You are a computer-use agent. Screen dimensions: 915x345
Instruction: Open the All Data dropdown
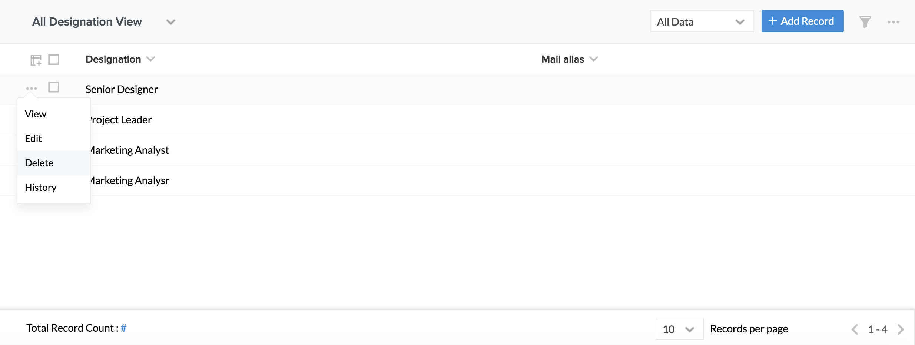tap(702, 21)
